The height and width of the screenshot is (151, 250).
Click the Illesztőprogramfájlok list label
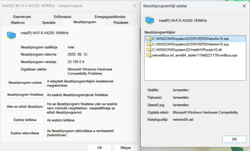[160, 32]
